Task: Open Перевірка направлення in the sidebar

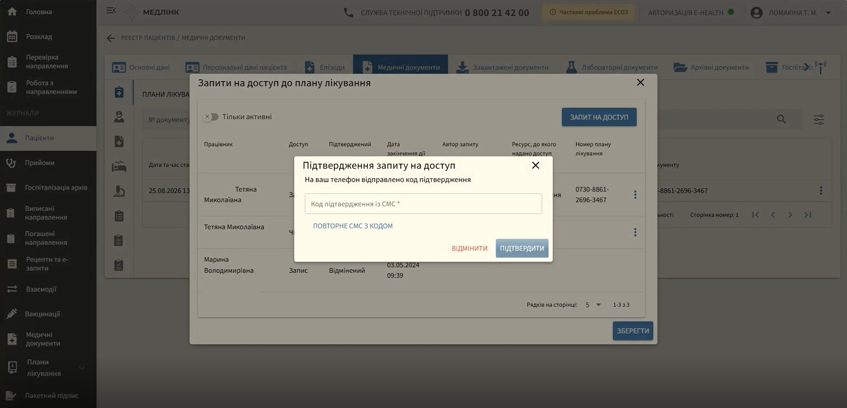Action: [x=48, y=62]
